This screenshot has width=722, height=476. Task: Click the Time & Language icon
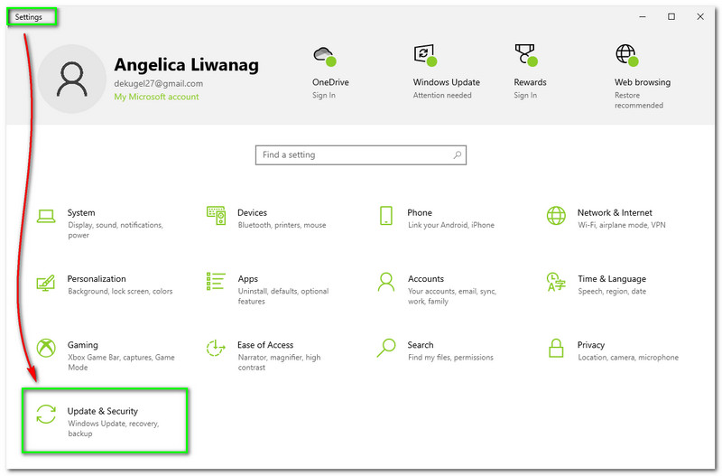click(556, 282)
